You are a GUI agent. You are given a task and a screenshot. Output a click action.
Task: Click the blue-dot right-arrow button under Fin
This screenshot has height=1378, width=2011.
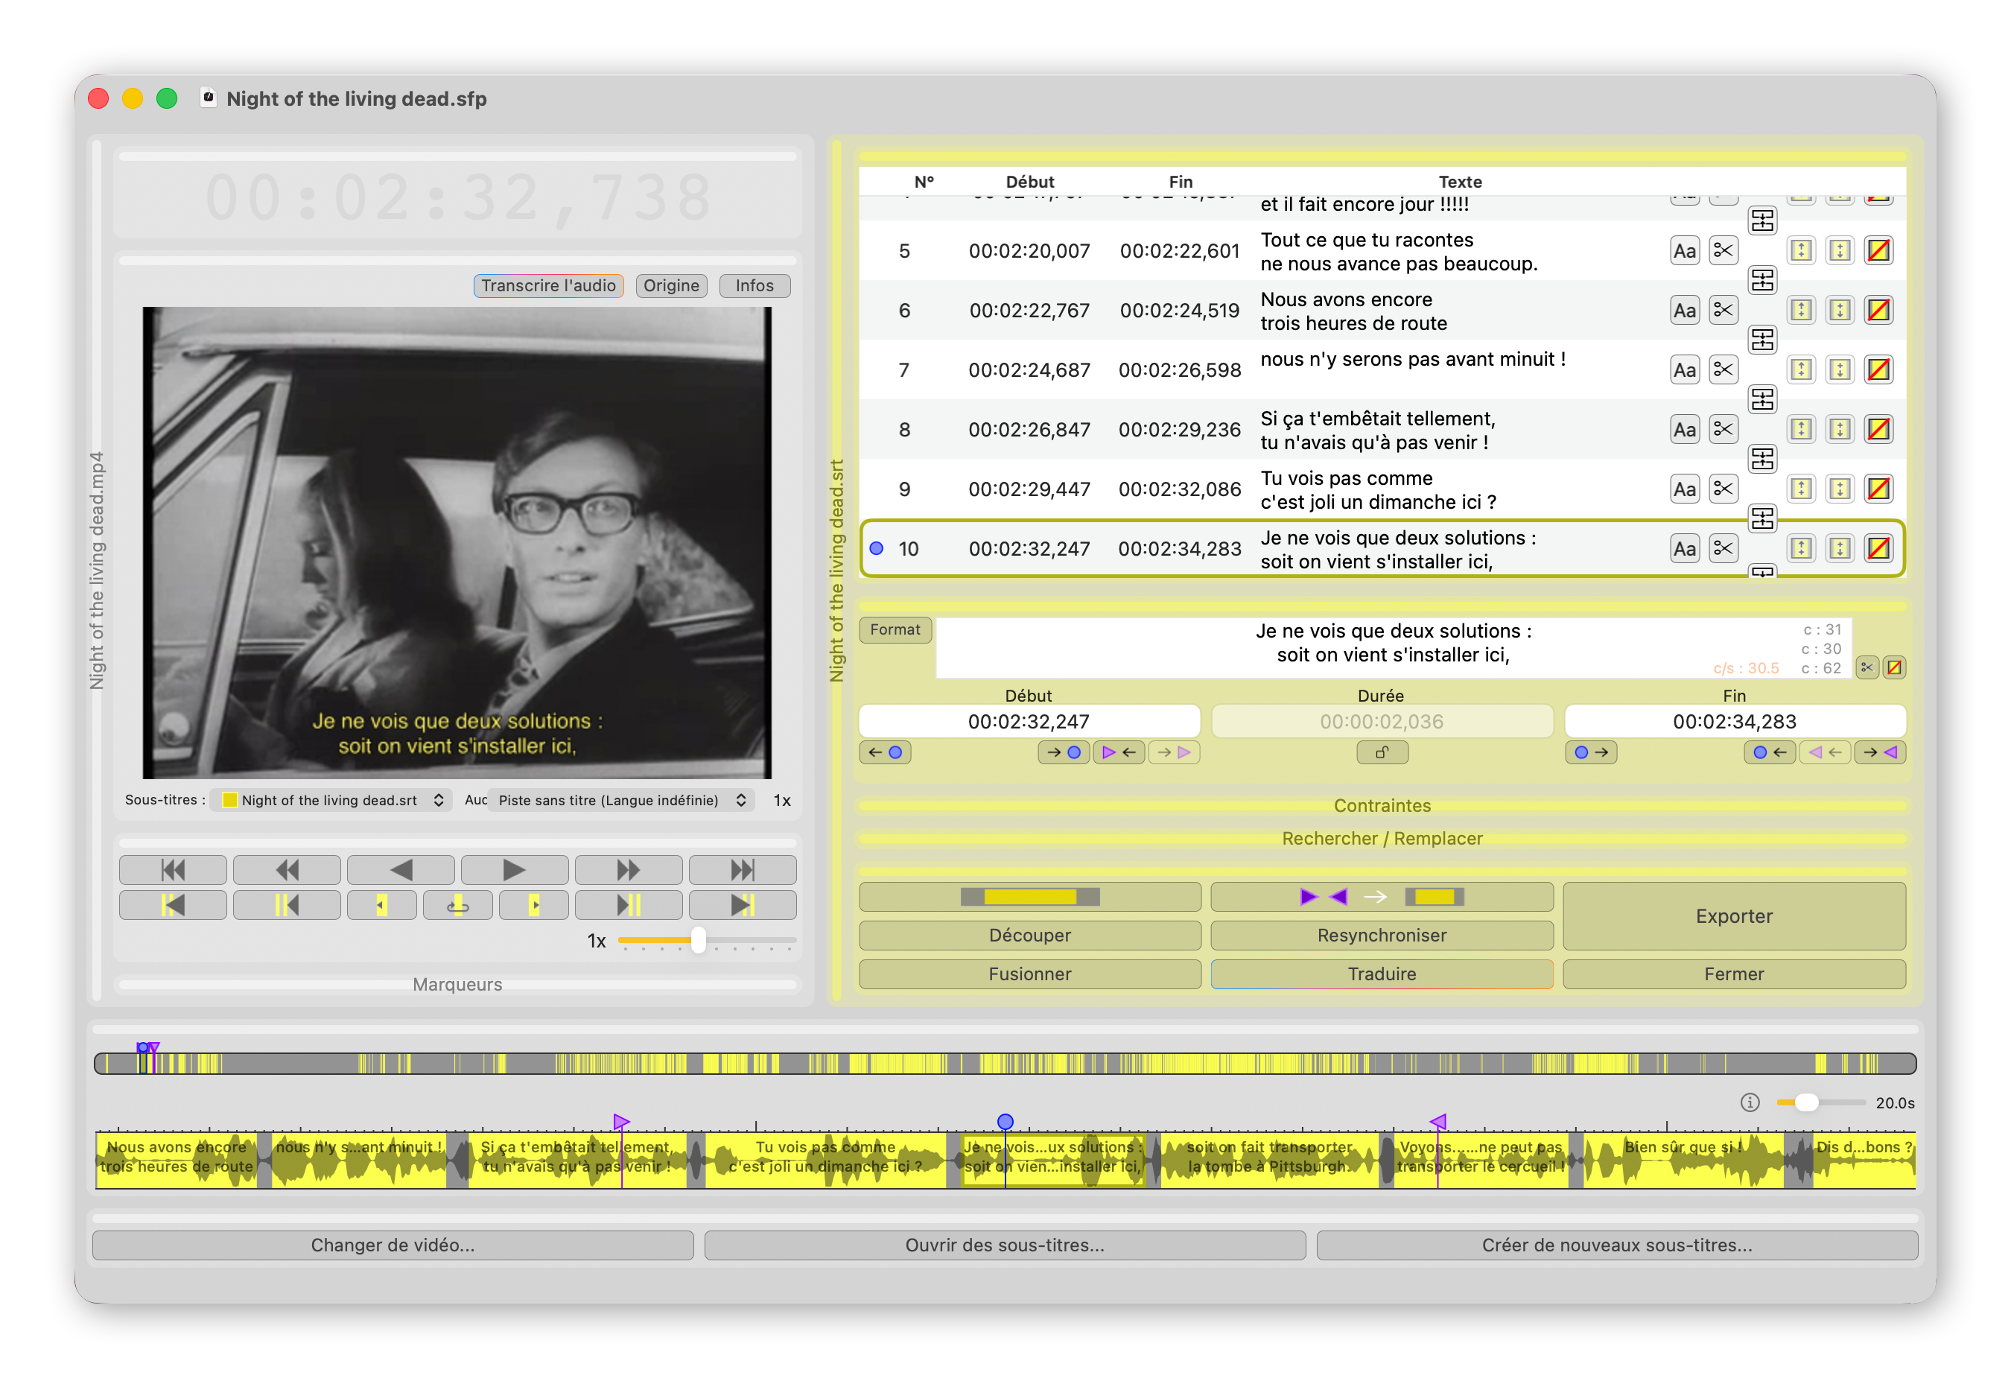[x=1590, y=752]
